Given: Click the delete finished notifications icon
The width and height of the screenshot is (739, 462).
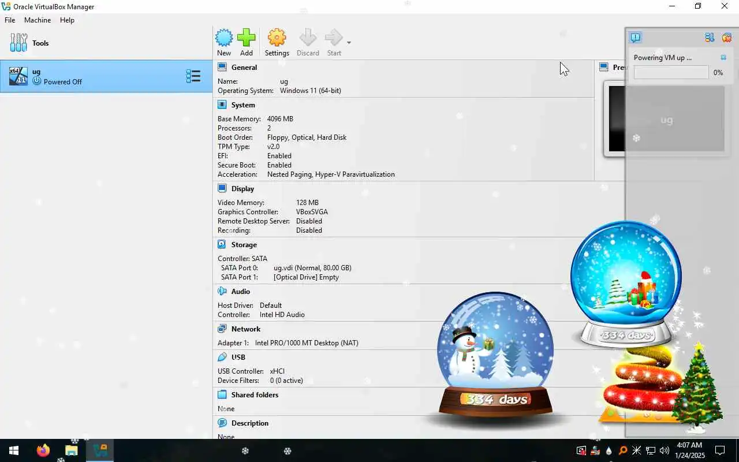Looking at the screenshot, I should (x=726, y=38).
